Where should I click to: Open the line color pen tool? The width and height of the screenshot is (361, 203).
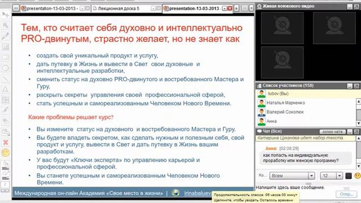coord(6,175)
